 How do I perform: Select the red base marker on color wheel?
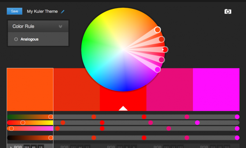click(165, 50)
